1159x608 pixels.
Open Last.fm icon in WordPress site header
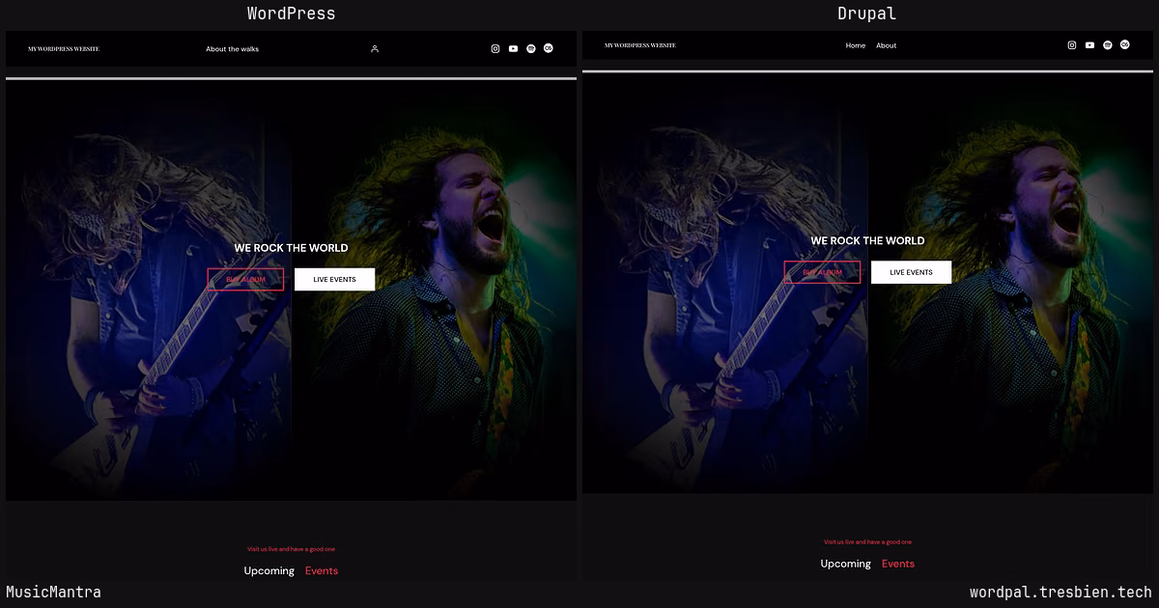549,48
